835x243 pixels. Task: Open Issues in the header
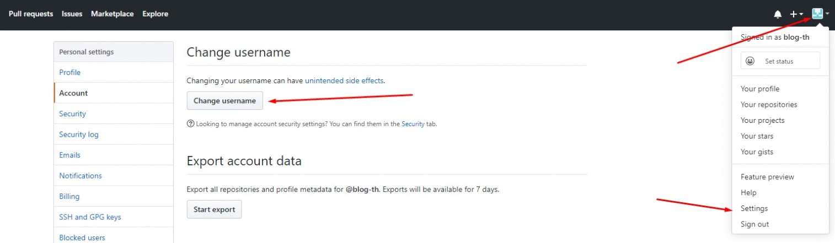pyautogui.click(x=72, y=14)
